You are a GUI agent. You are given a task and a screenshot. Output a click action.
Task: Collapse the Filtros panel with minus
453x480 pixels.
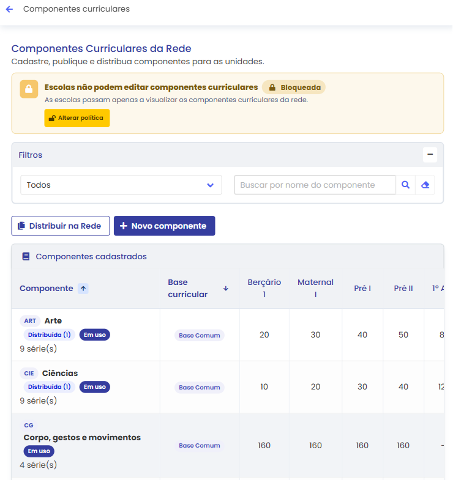[x=430, y=155]
